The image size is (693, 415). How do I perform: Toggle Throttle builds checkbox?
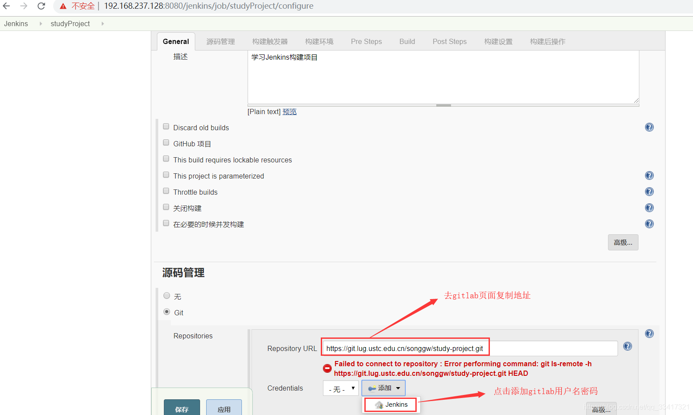click(x=166, y=191)
